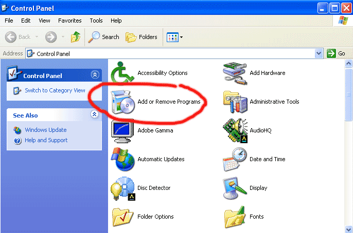The width and height of the screenshot is (353, 233).
Task: Open the Edit menu
Action: (26, 21)
